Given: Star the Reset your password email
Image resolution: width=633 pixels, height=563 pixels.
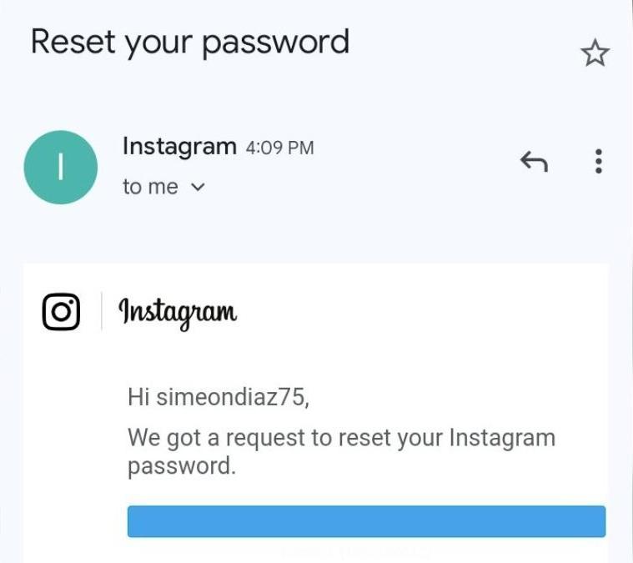Looking at the screenshot, I should (x=595, y=54).
